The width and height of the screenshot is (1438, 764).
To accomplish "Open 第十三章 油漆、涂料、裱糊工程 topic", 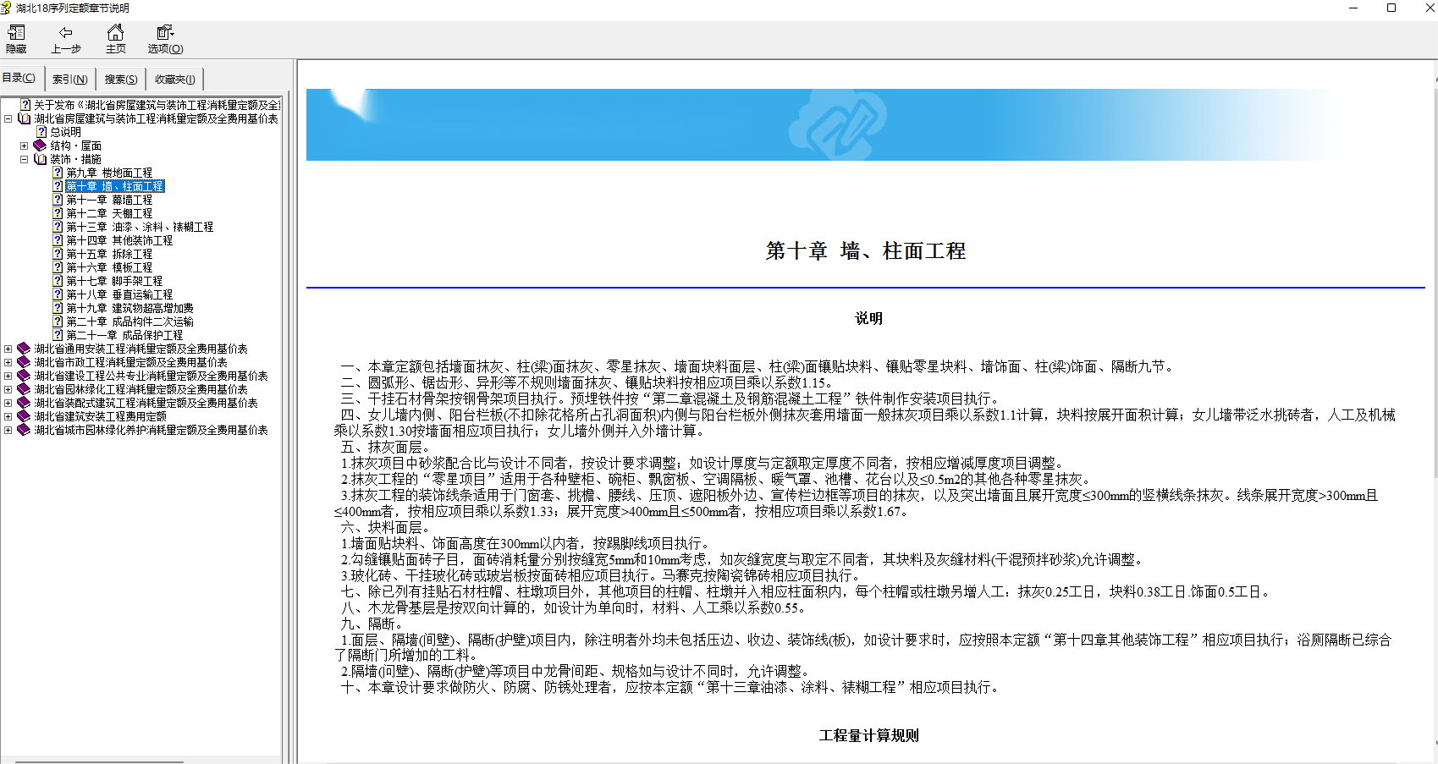I will 140,227.
